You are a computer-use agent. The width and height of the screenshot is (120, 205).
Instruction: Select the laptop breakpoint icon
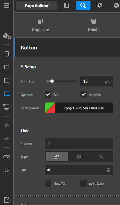click(7, 94)
